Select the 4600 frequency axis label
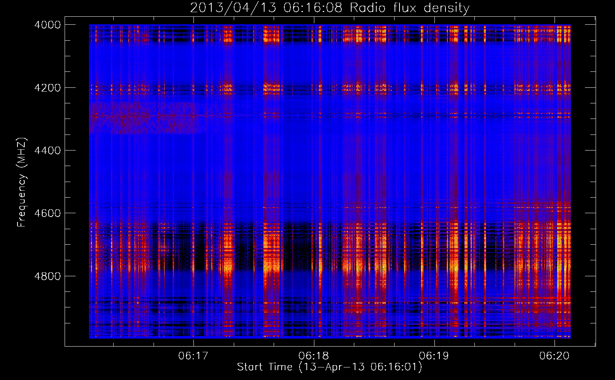This screenshot has height=380, width=615. (47, 213)
